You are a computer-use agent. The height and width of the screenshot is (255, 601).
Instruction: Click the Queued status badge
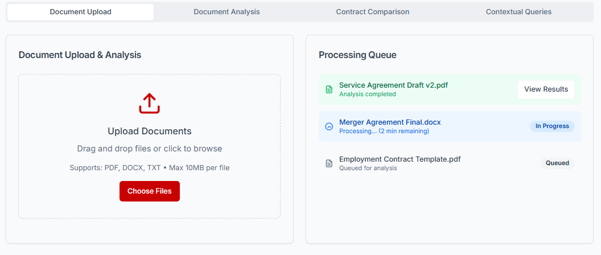[557, 163]
